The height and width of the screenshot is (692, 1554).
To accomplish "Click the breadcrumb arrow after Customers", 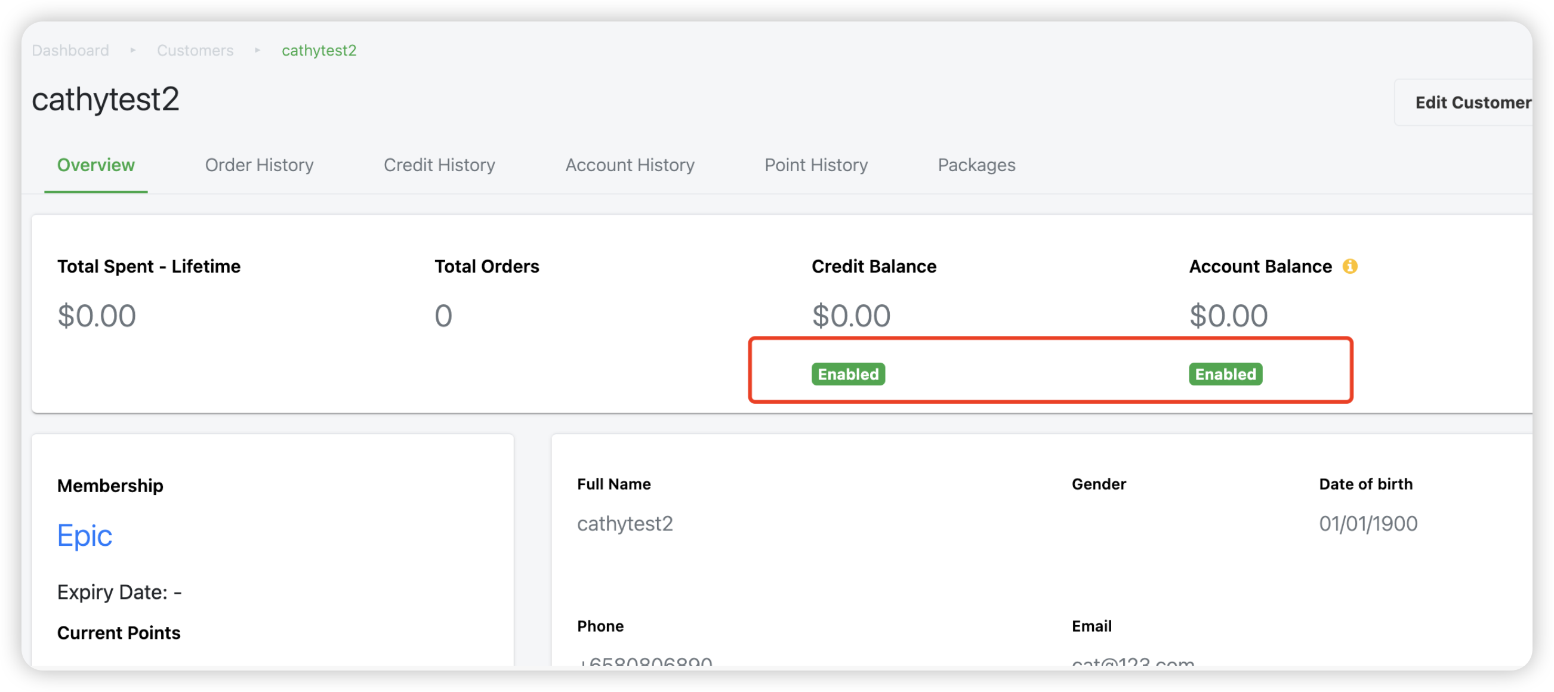I will point(258,50).
